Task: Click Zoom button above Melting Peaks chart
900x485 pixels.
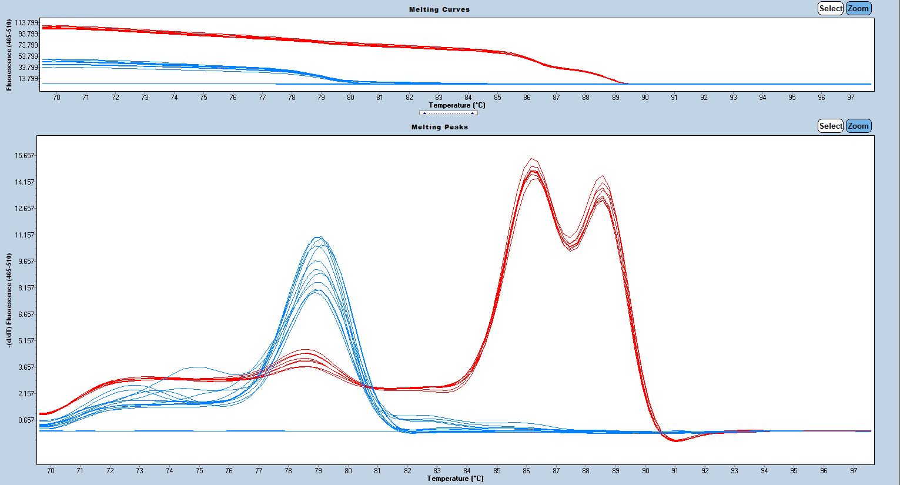Action: coord(858,126)
